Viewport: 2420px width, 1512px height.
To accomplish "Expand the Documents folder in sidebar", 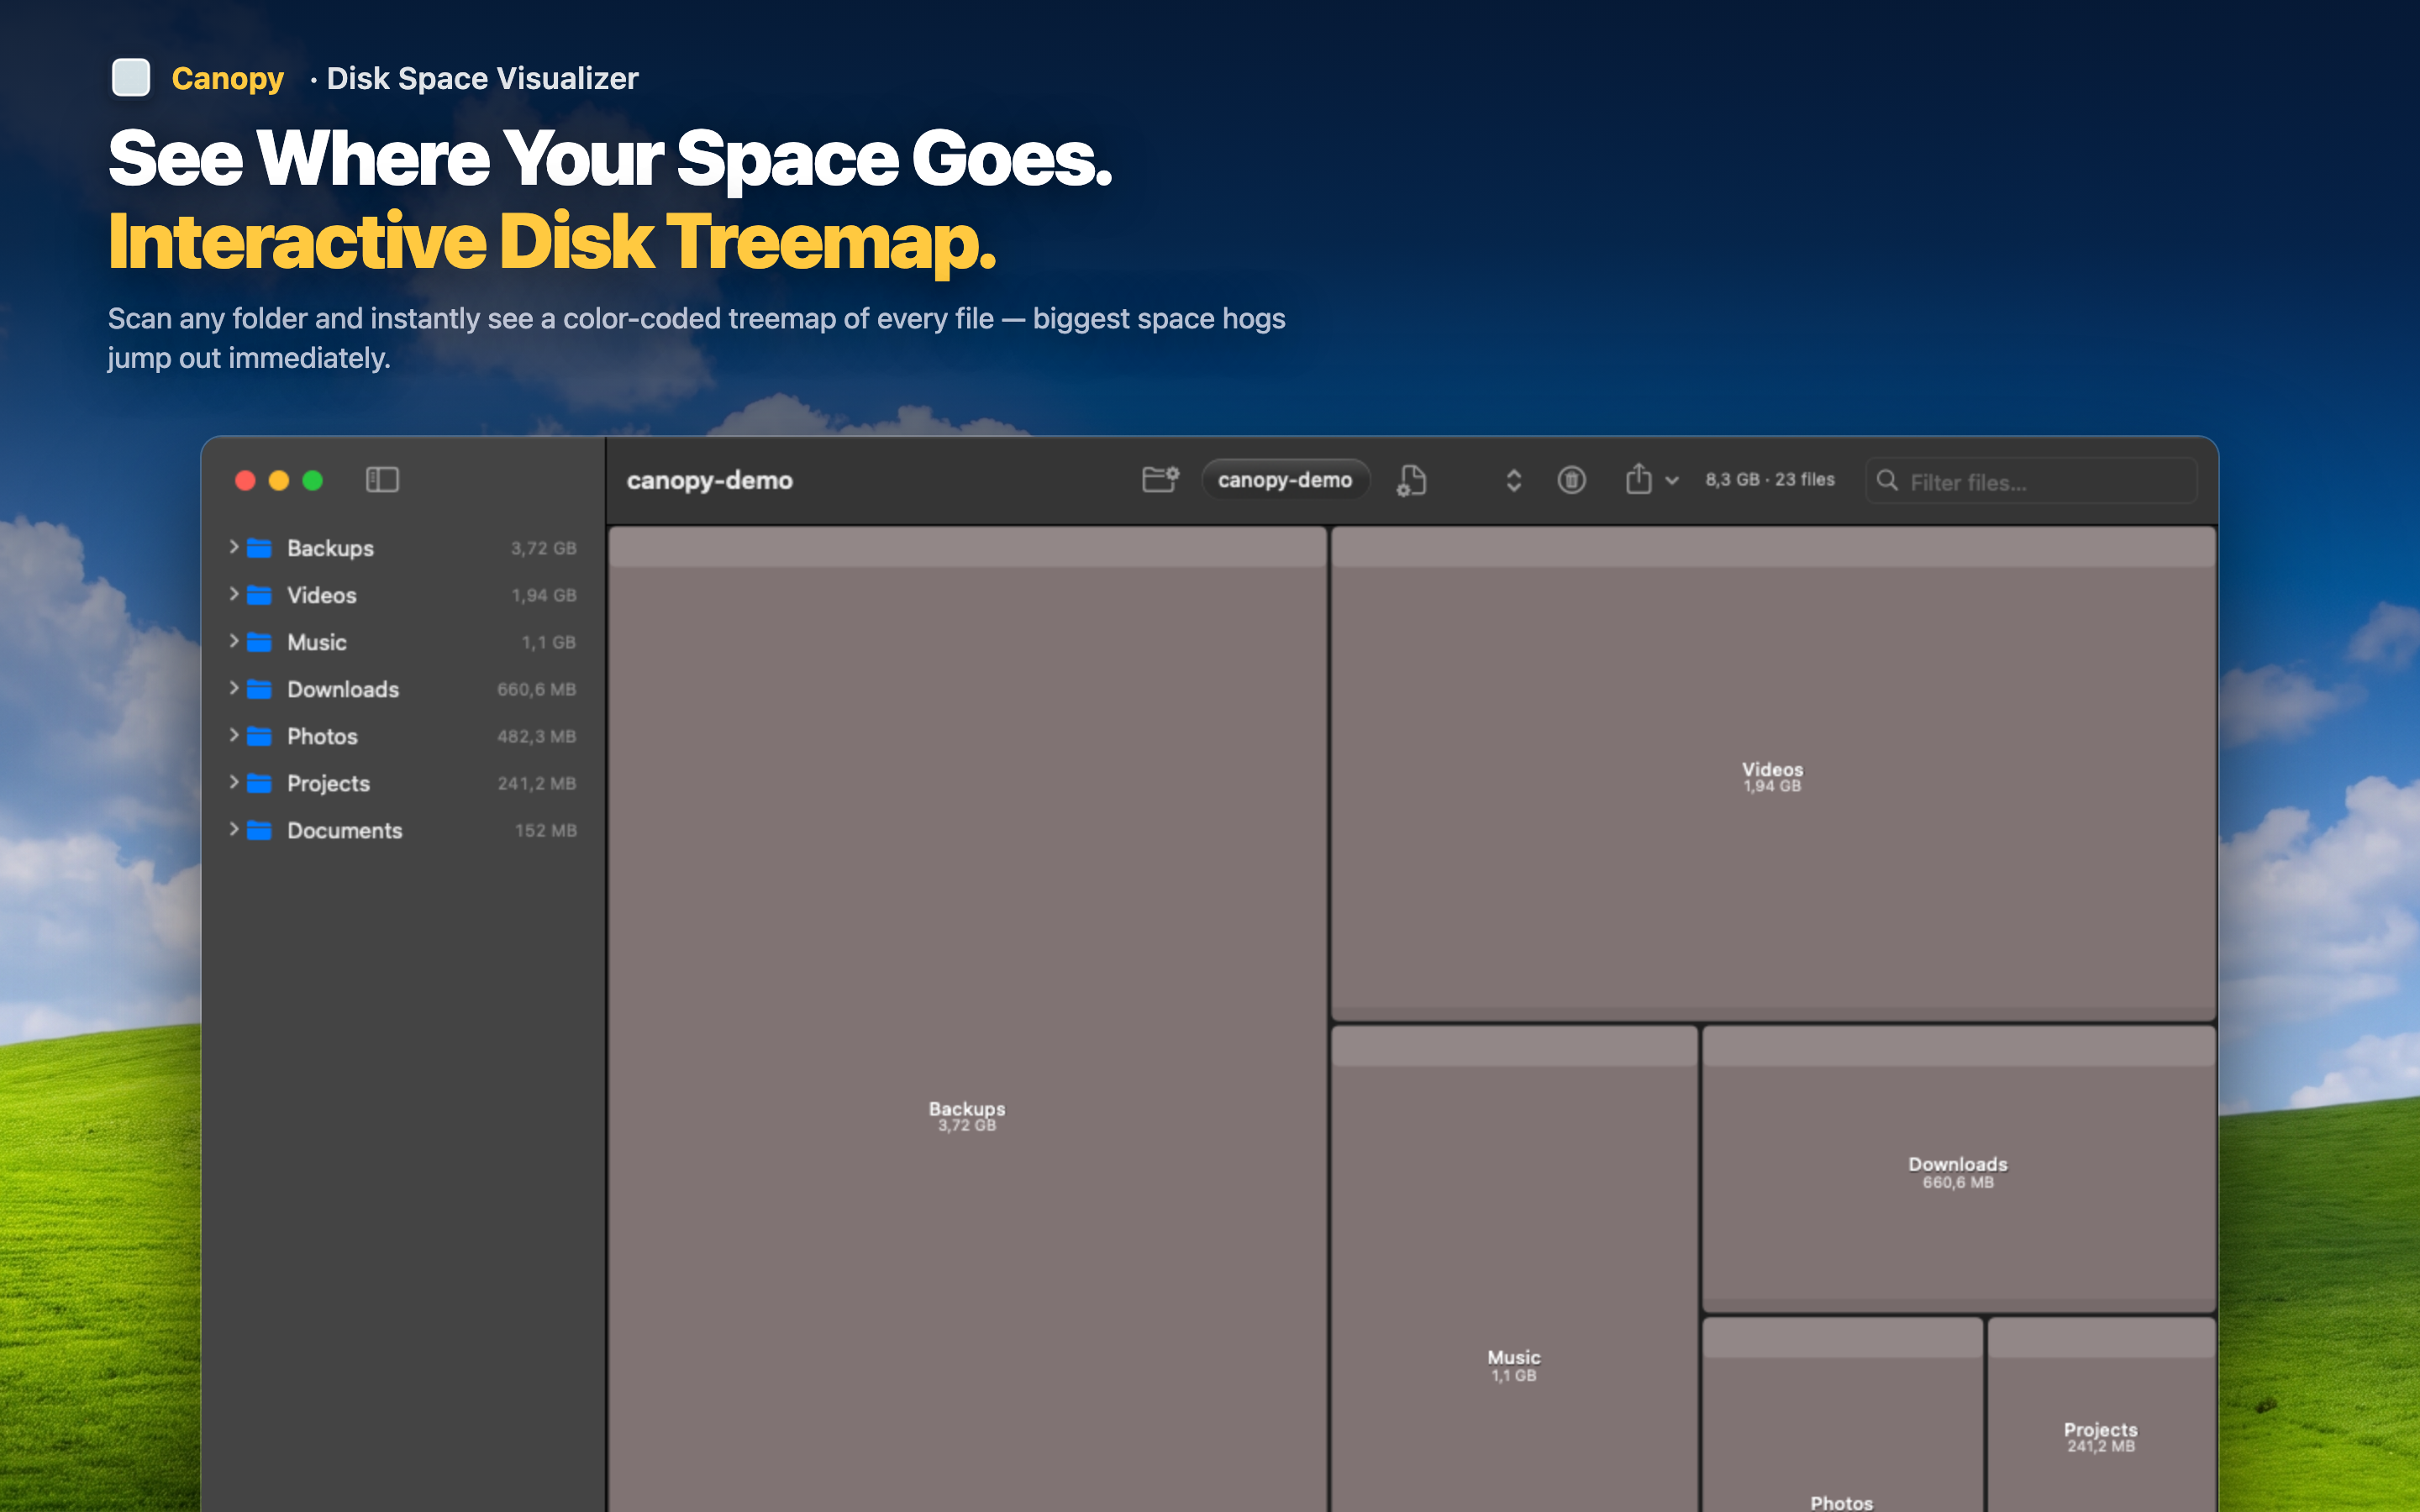I will point(234,829).
